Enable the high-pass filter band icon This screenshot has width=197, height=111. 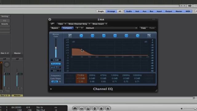pos(70,36)
